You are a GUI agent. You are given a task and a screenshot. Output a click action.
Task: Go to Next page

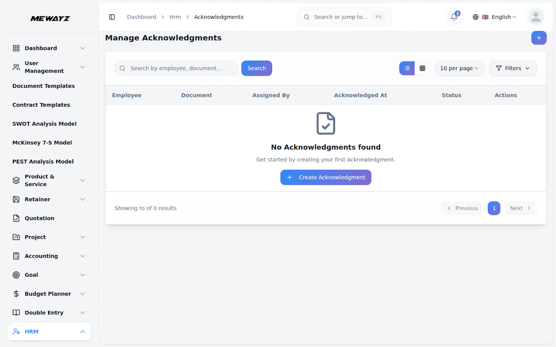(521, 208)
